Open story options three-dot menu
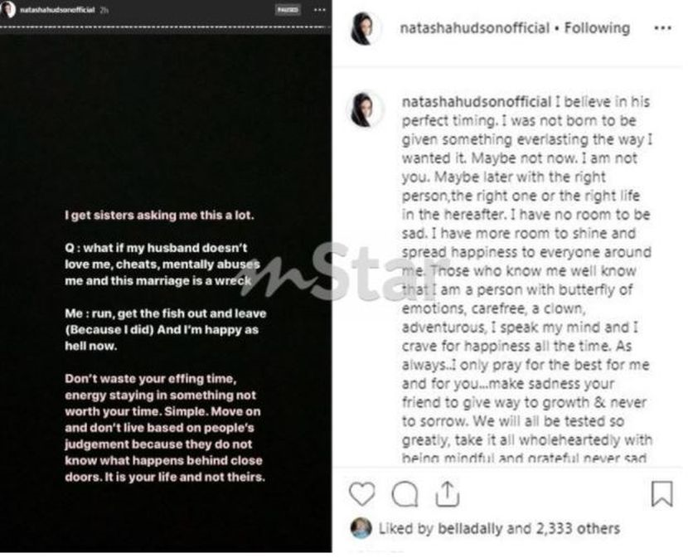This screenshot has height=558, width=688. point(320,10)
